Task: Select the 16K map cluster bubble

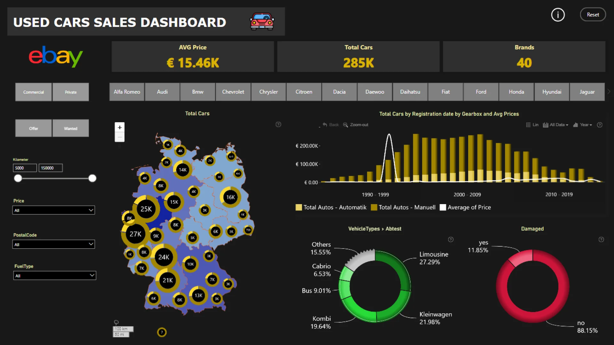Action: (230, 197)
